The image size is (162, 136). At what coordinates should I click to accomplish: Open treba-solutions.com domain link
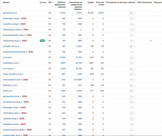[12, 74]
